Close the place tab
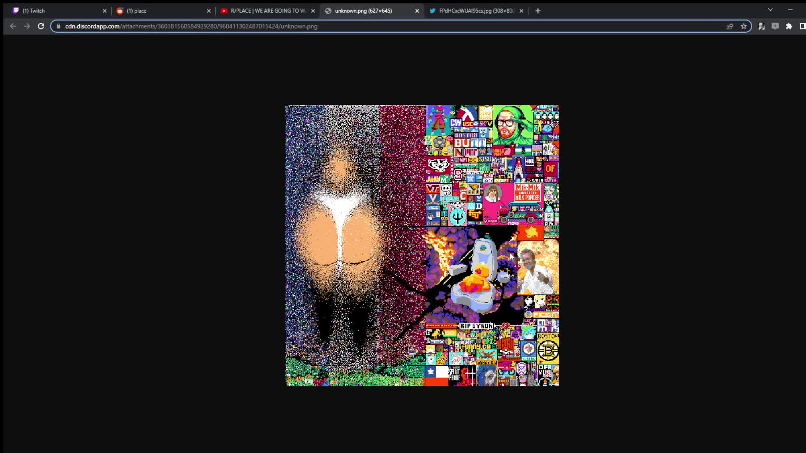Screen dimensions: 806x453 tap(209, 11)
